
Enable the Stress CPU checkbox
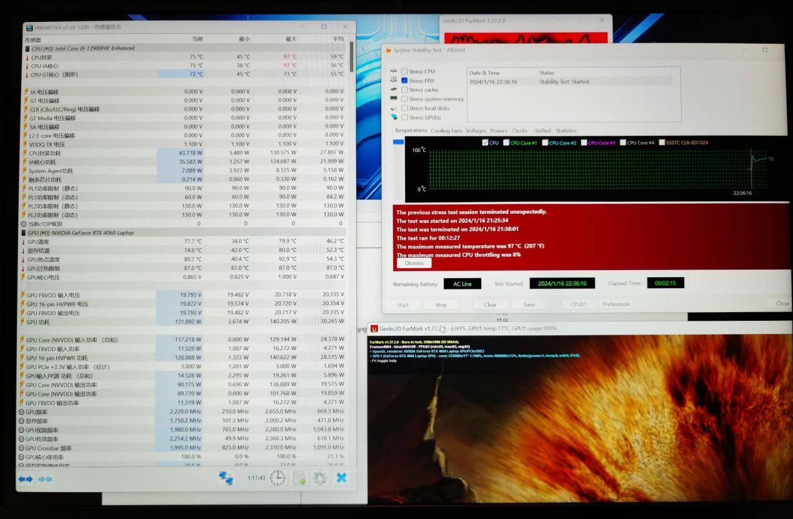click(x=404, y=71)
